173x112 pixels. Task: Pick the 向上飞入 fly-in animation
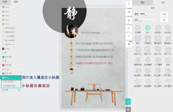(158, 51)
